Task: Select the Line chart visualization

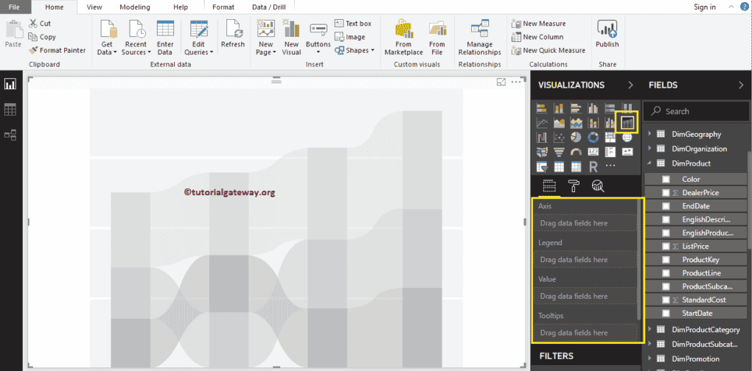Action: (x=542, y=123)
